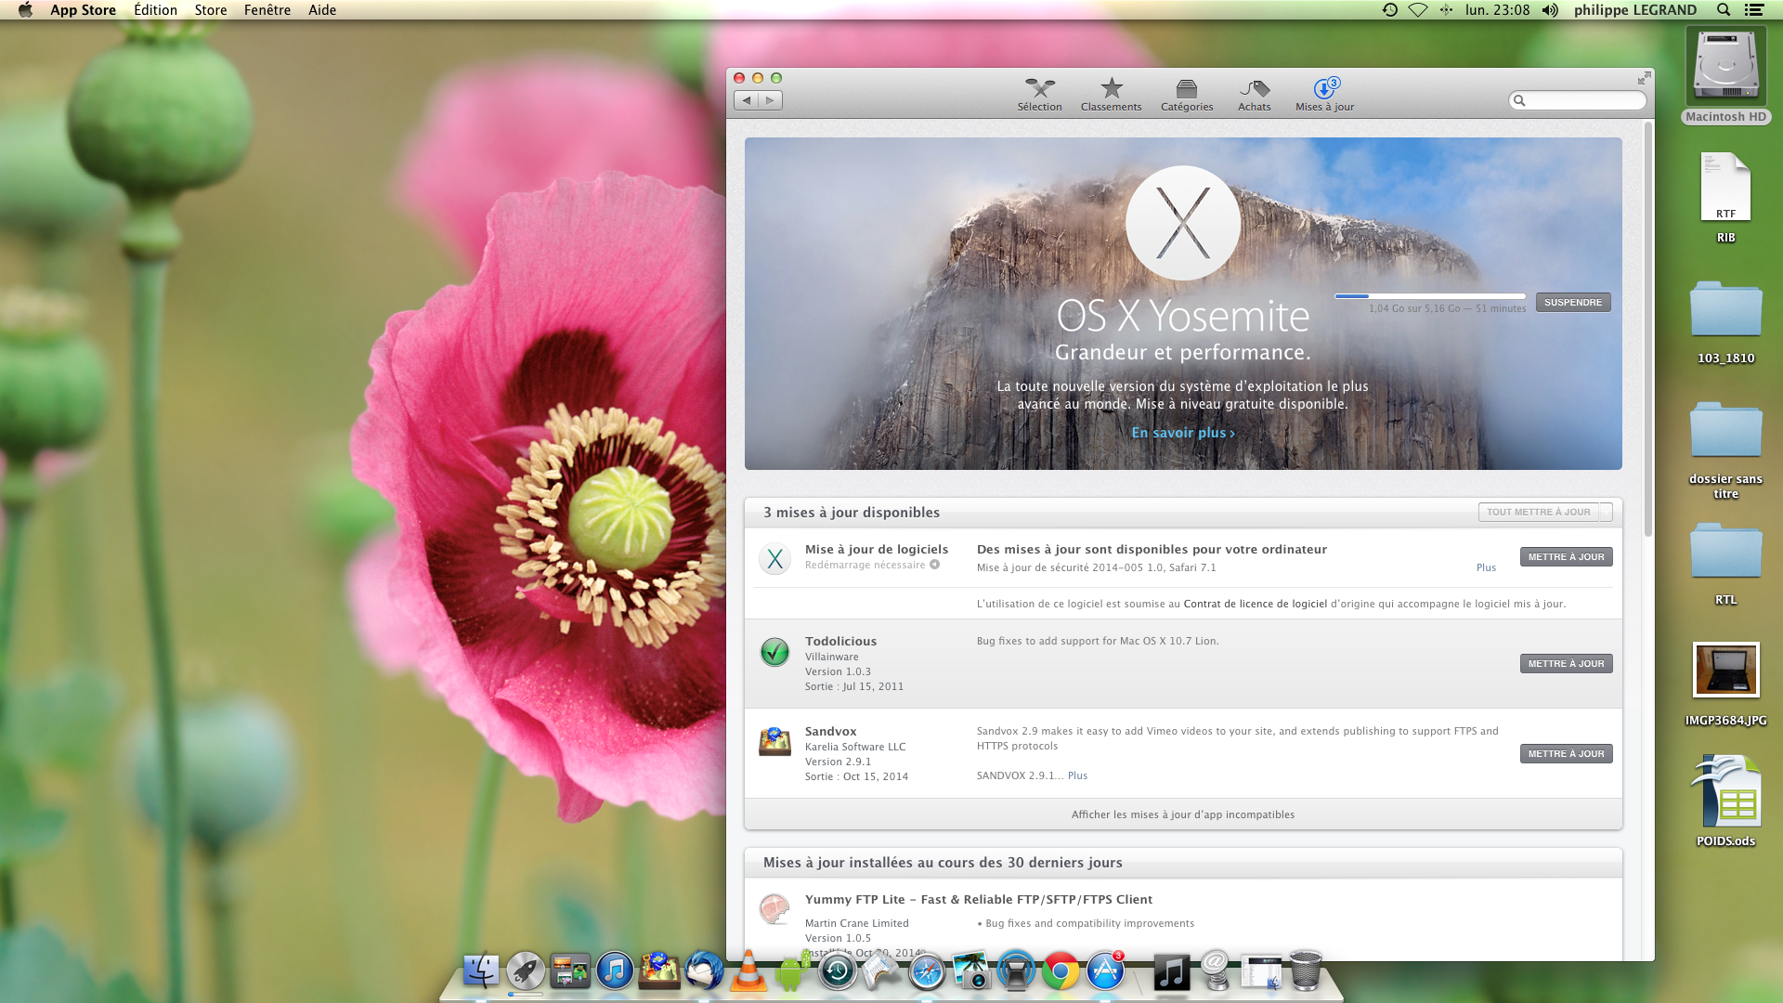Screen dimensions: 1783x1003
Task: Open the Classements star tab
Action: click(1111, 95)
